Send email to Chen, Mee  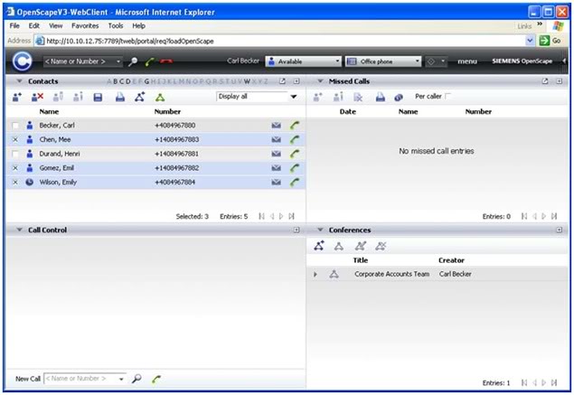pos(277,139)
